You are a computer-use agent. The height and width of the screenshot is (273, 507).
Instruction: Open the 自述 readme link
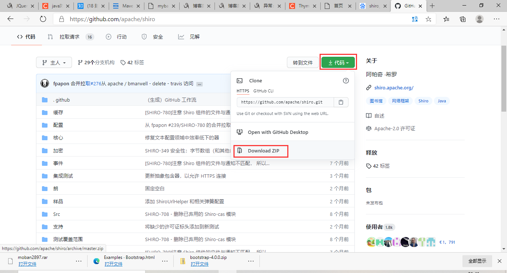click(379, 116)
